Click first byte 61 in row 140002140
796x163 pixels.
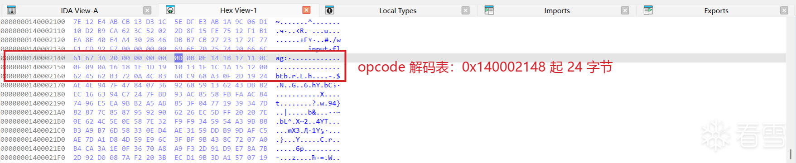click(77, 58)
